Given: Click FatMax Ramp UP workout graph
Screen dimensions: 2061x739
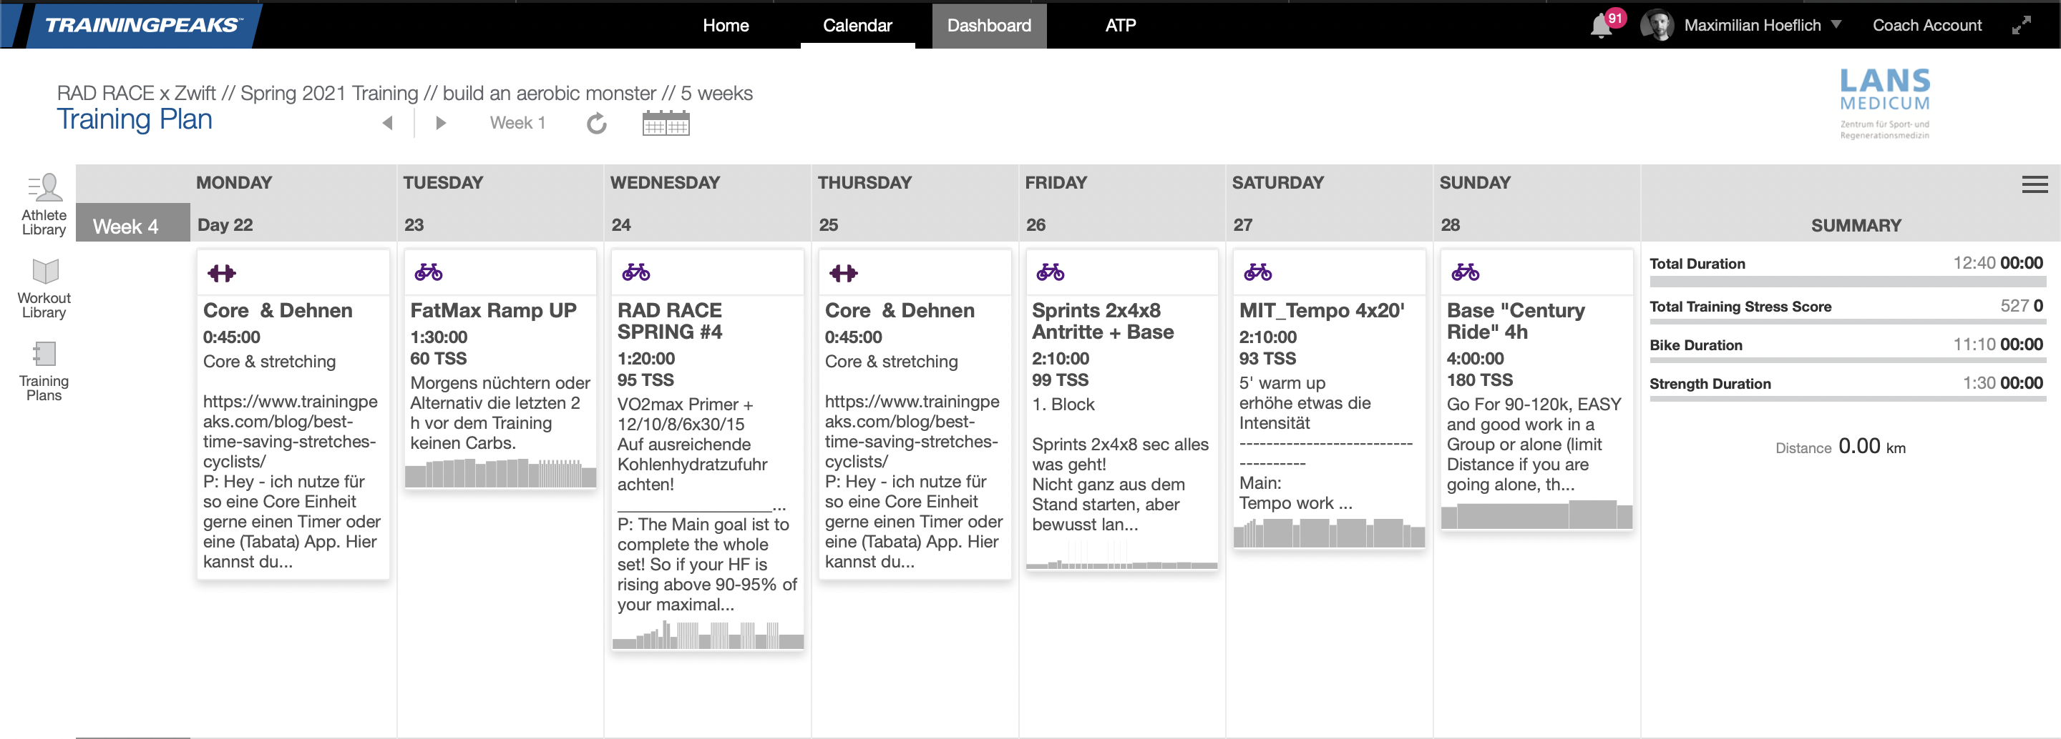Looking at the screenshot, I should click(x=500, y=473).
